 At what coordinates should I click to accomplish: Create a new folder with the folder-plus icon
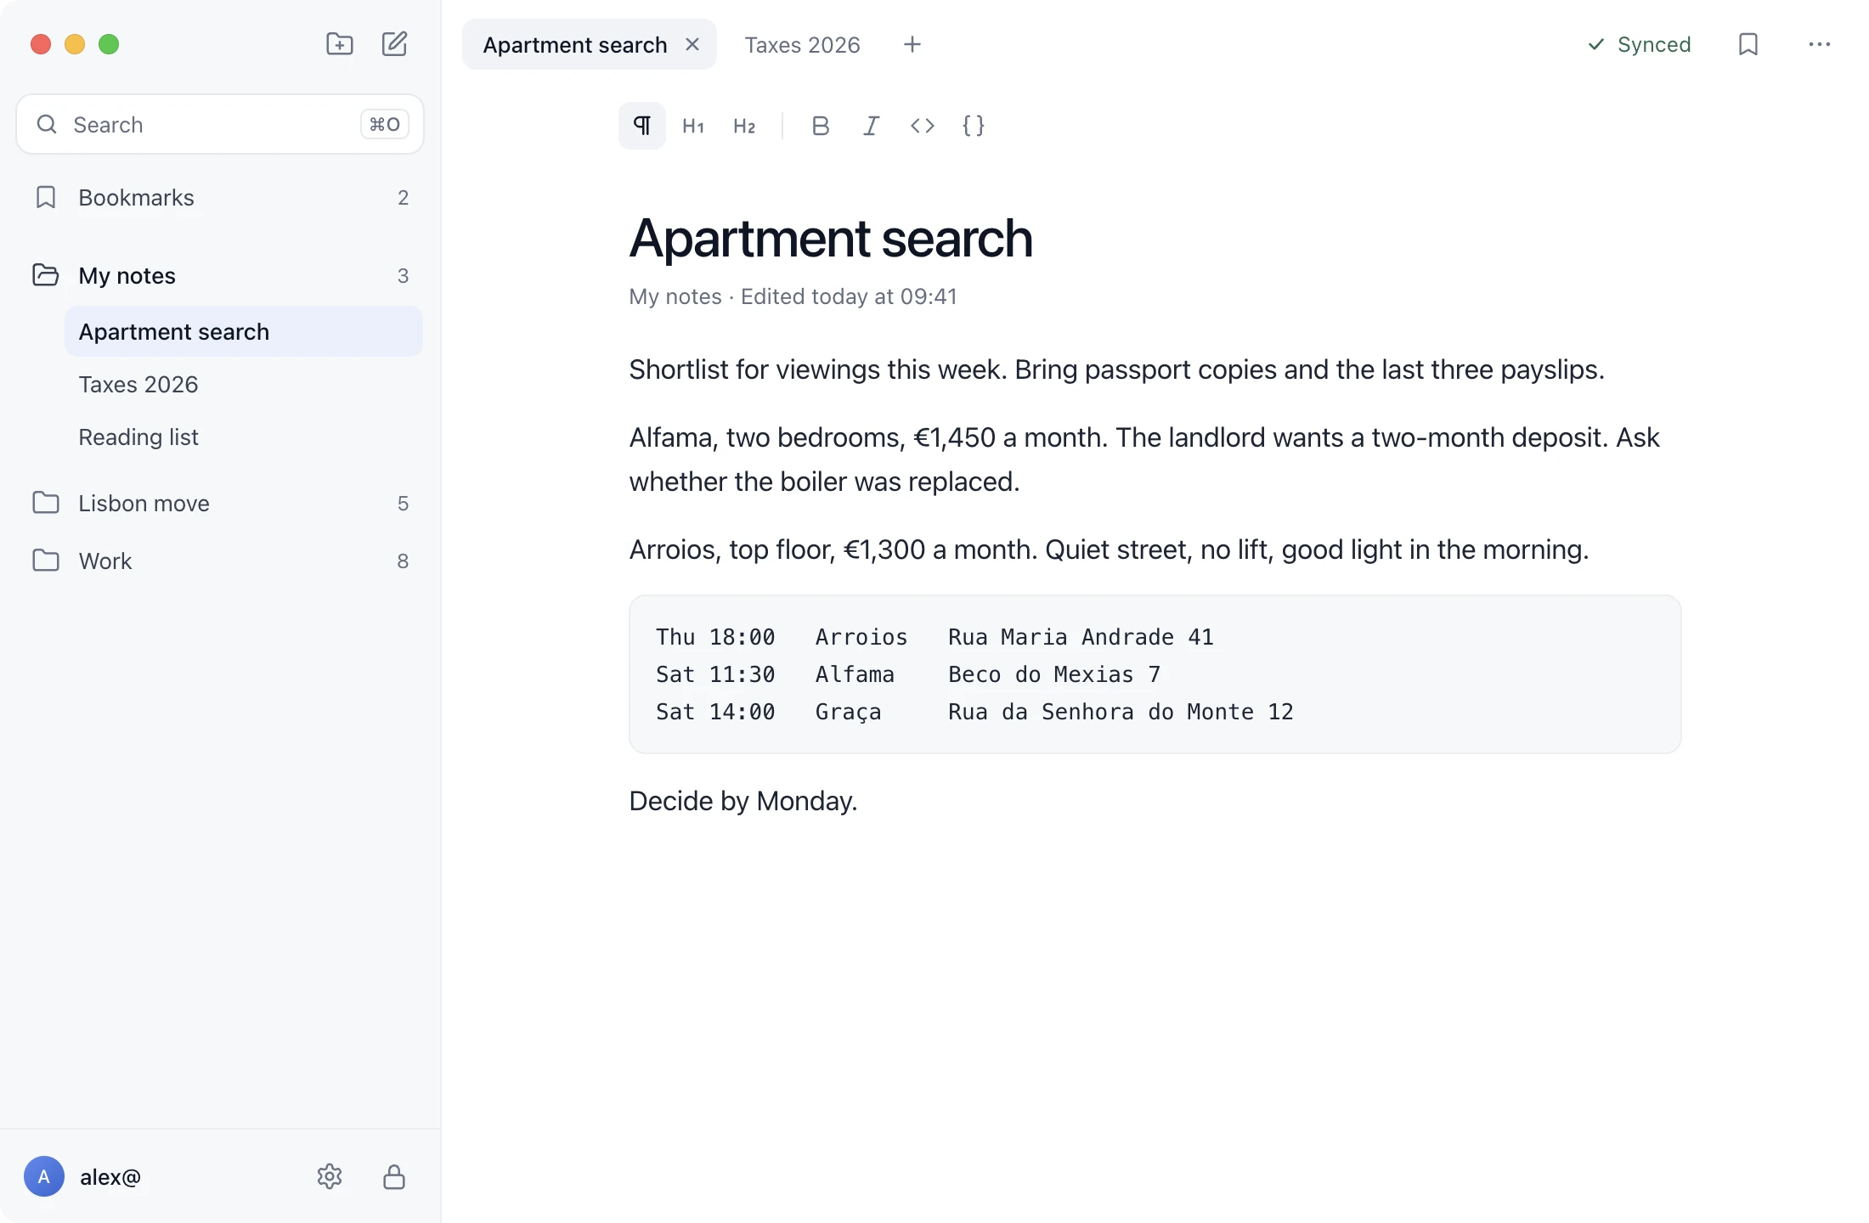click(340, 44)
